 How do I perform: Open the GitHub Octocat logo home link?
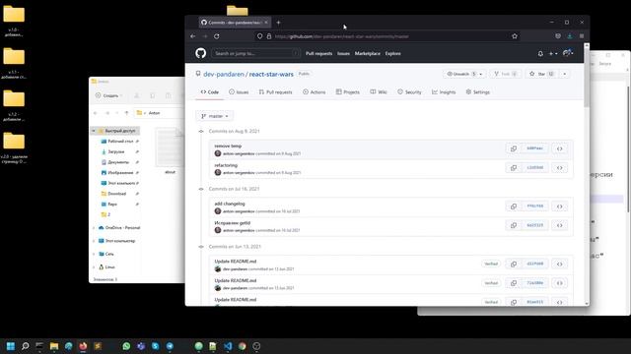click(200, 53)
